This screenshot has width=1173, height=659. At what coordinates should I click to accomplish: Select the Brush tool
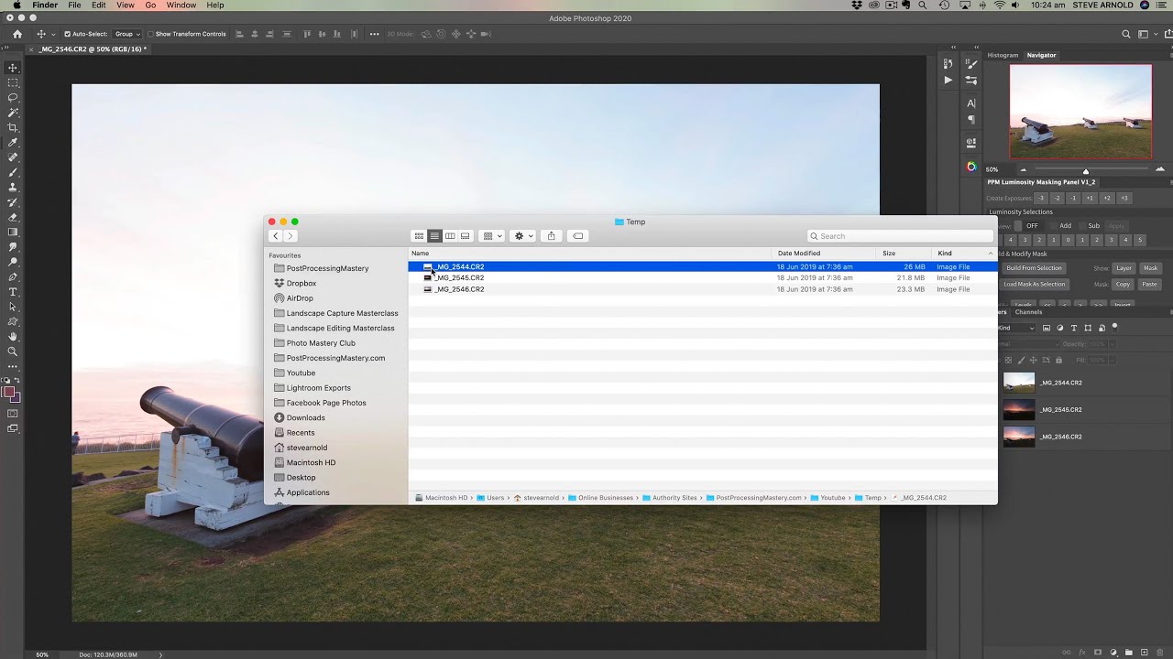(13, 172)
